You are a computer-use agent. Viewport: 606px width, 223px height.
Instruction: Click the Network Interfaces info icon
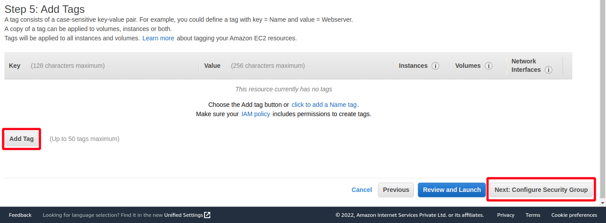pos(548,70)
